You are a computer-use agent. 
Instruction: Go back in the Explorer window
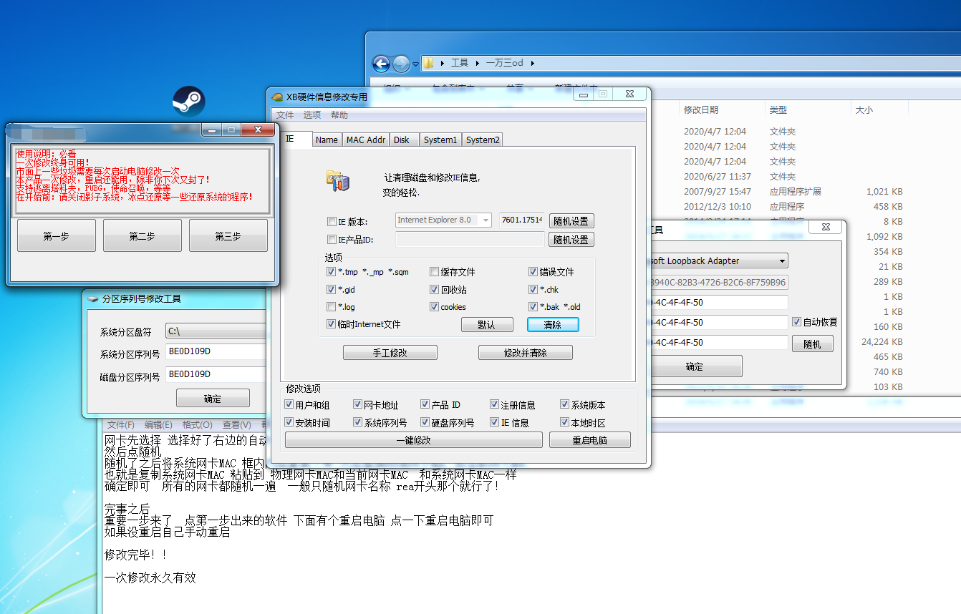[381, 63]
